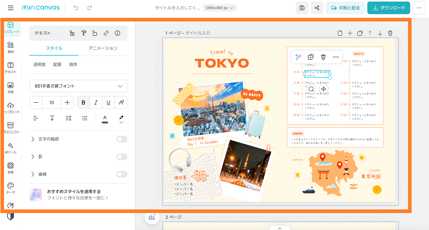Turn on the 影 shadow toggle
The height and width of the screenshot is (230, 429).
[122, 157]
